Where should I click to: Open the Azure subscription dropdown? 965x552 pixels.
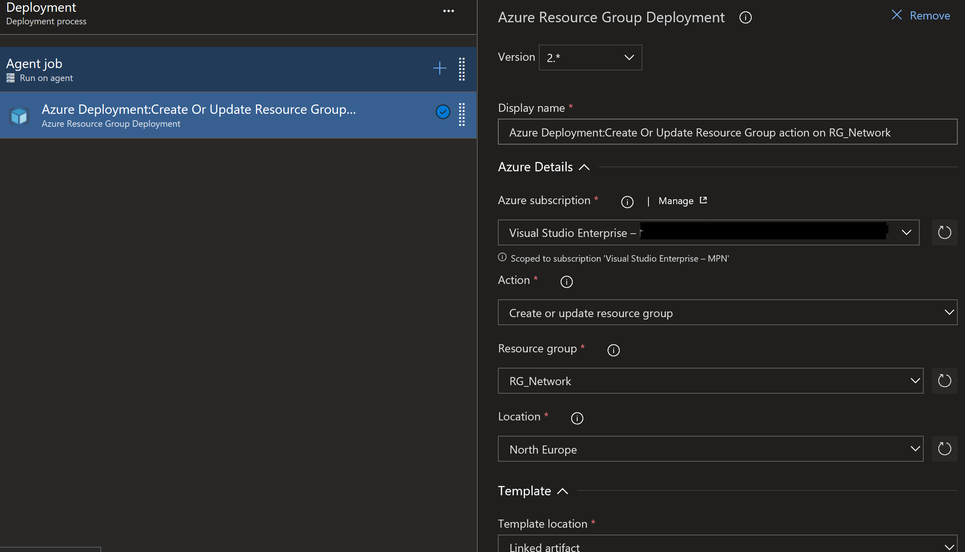click(708, 232)
